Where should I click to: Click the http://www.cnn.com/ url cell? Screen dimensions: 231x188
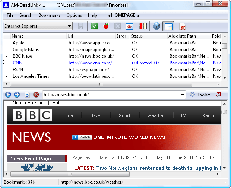coord(90,63)
